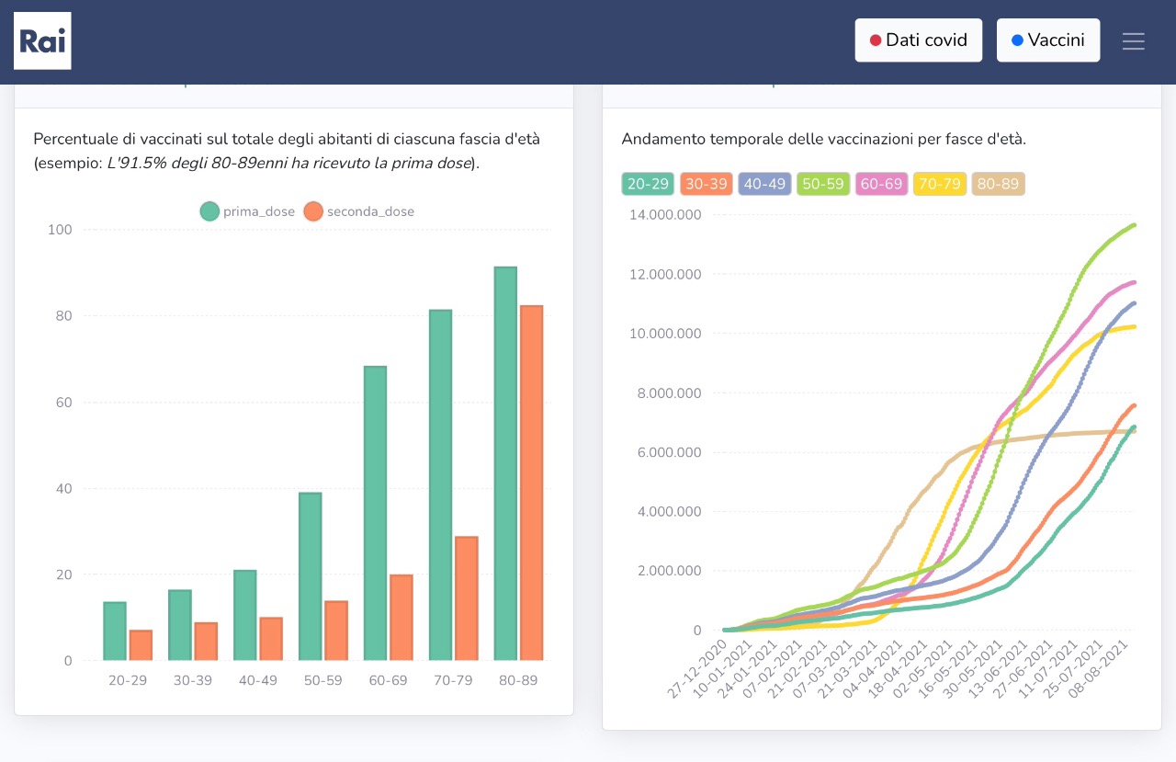Toggle the seconda_dose legend series
1176x762 pixels.
click(359, 211)
